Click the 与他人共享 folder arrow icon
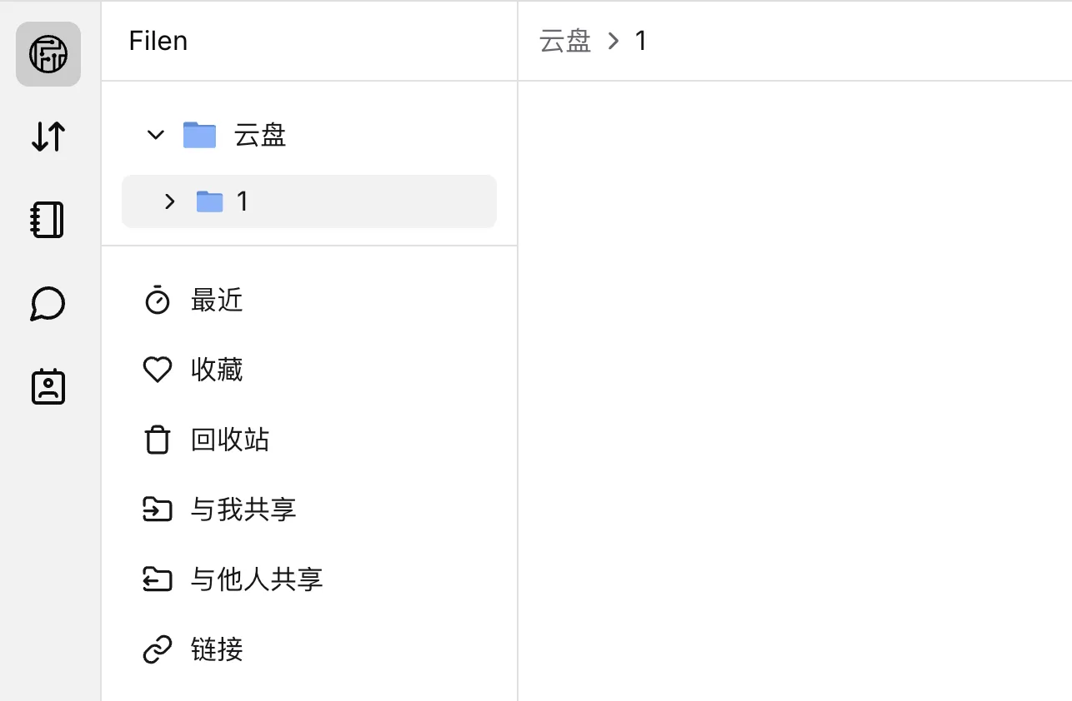 coord(158,579)
